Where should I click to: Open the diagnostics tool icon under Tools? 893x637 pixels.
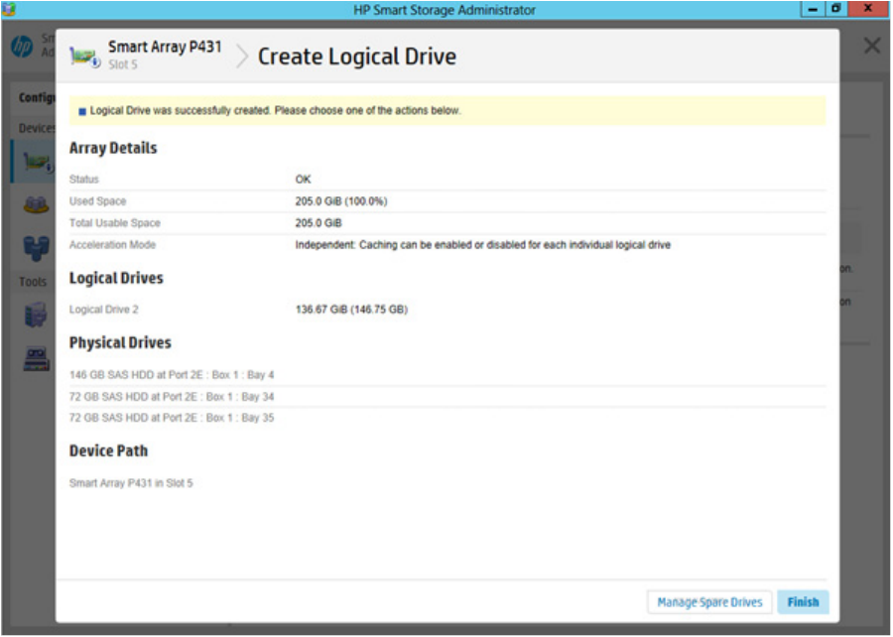(x=37, y=358)
